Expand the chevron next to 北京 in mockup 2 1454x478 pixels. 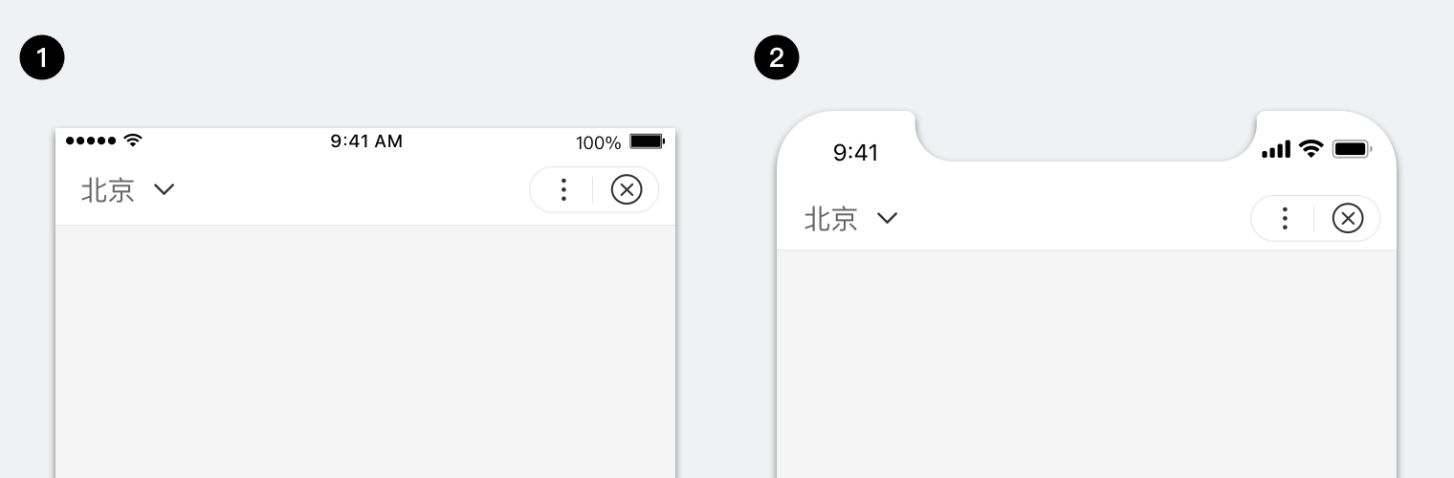tap(888, 218)
